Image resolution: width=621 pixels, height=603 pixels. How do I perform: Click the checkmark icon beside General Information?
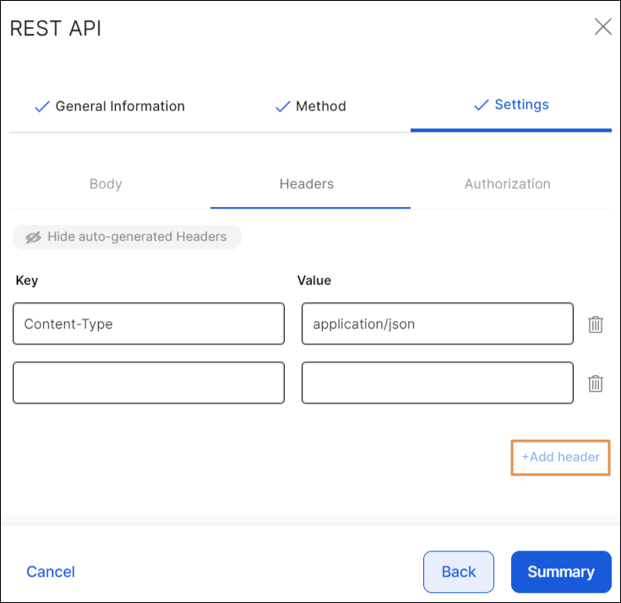point(41,106)
